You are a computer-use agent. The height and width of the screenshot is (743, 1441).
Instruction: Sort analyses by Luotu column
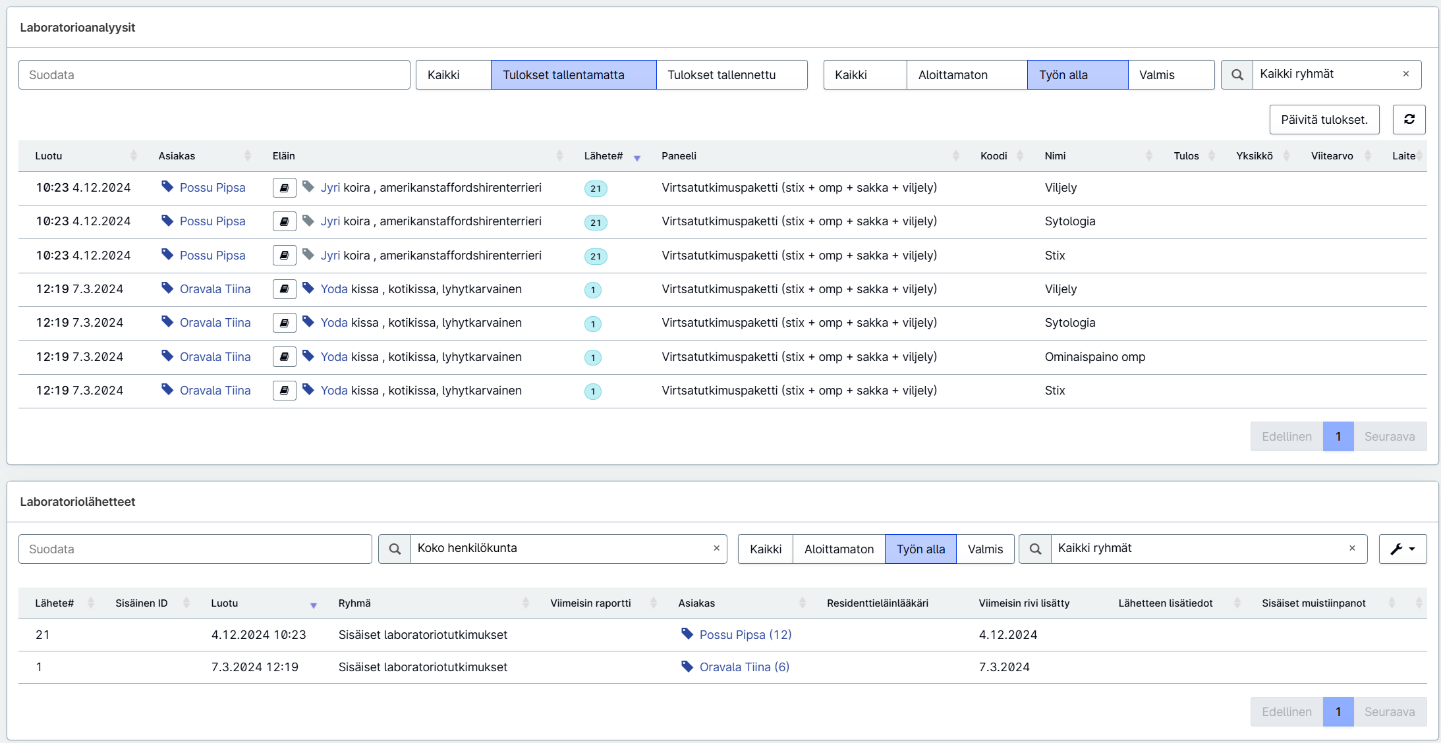pos(86,155)
